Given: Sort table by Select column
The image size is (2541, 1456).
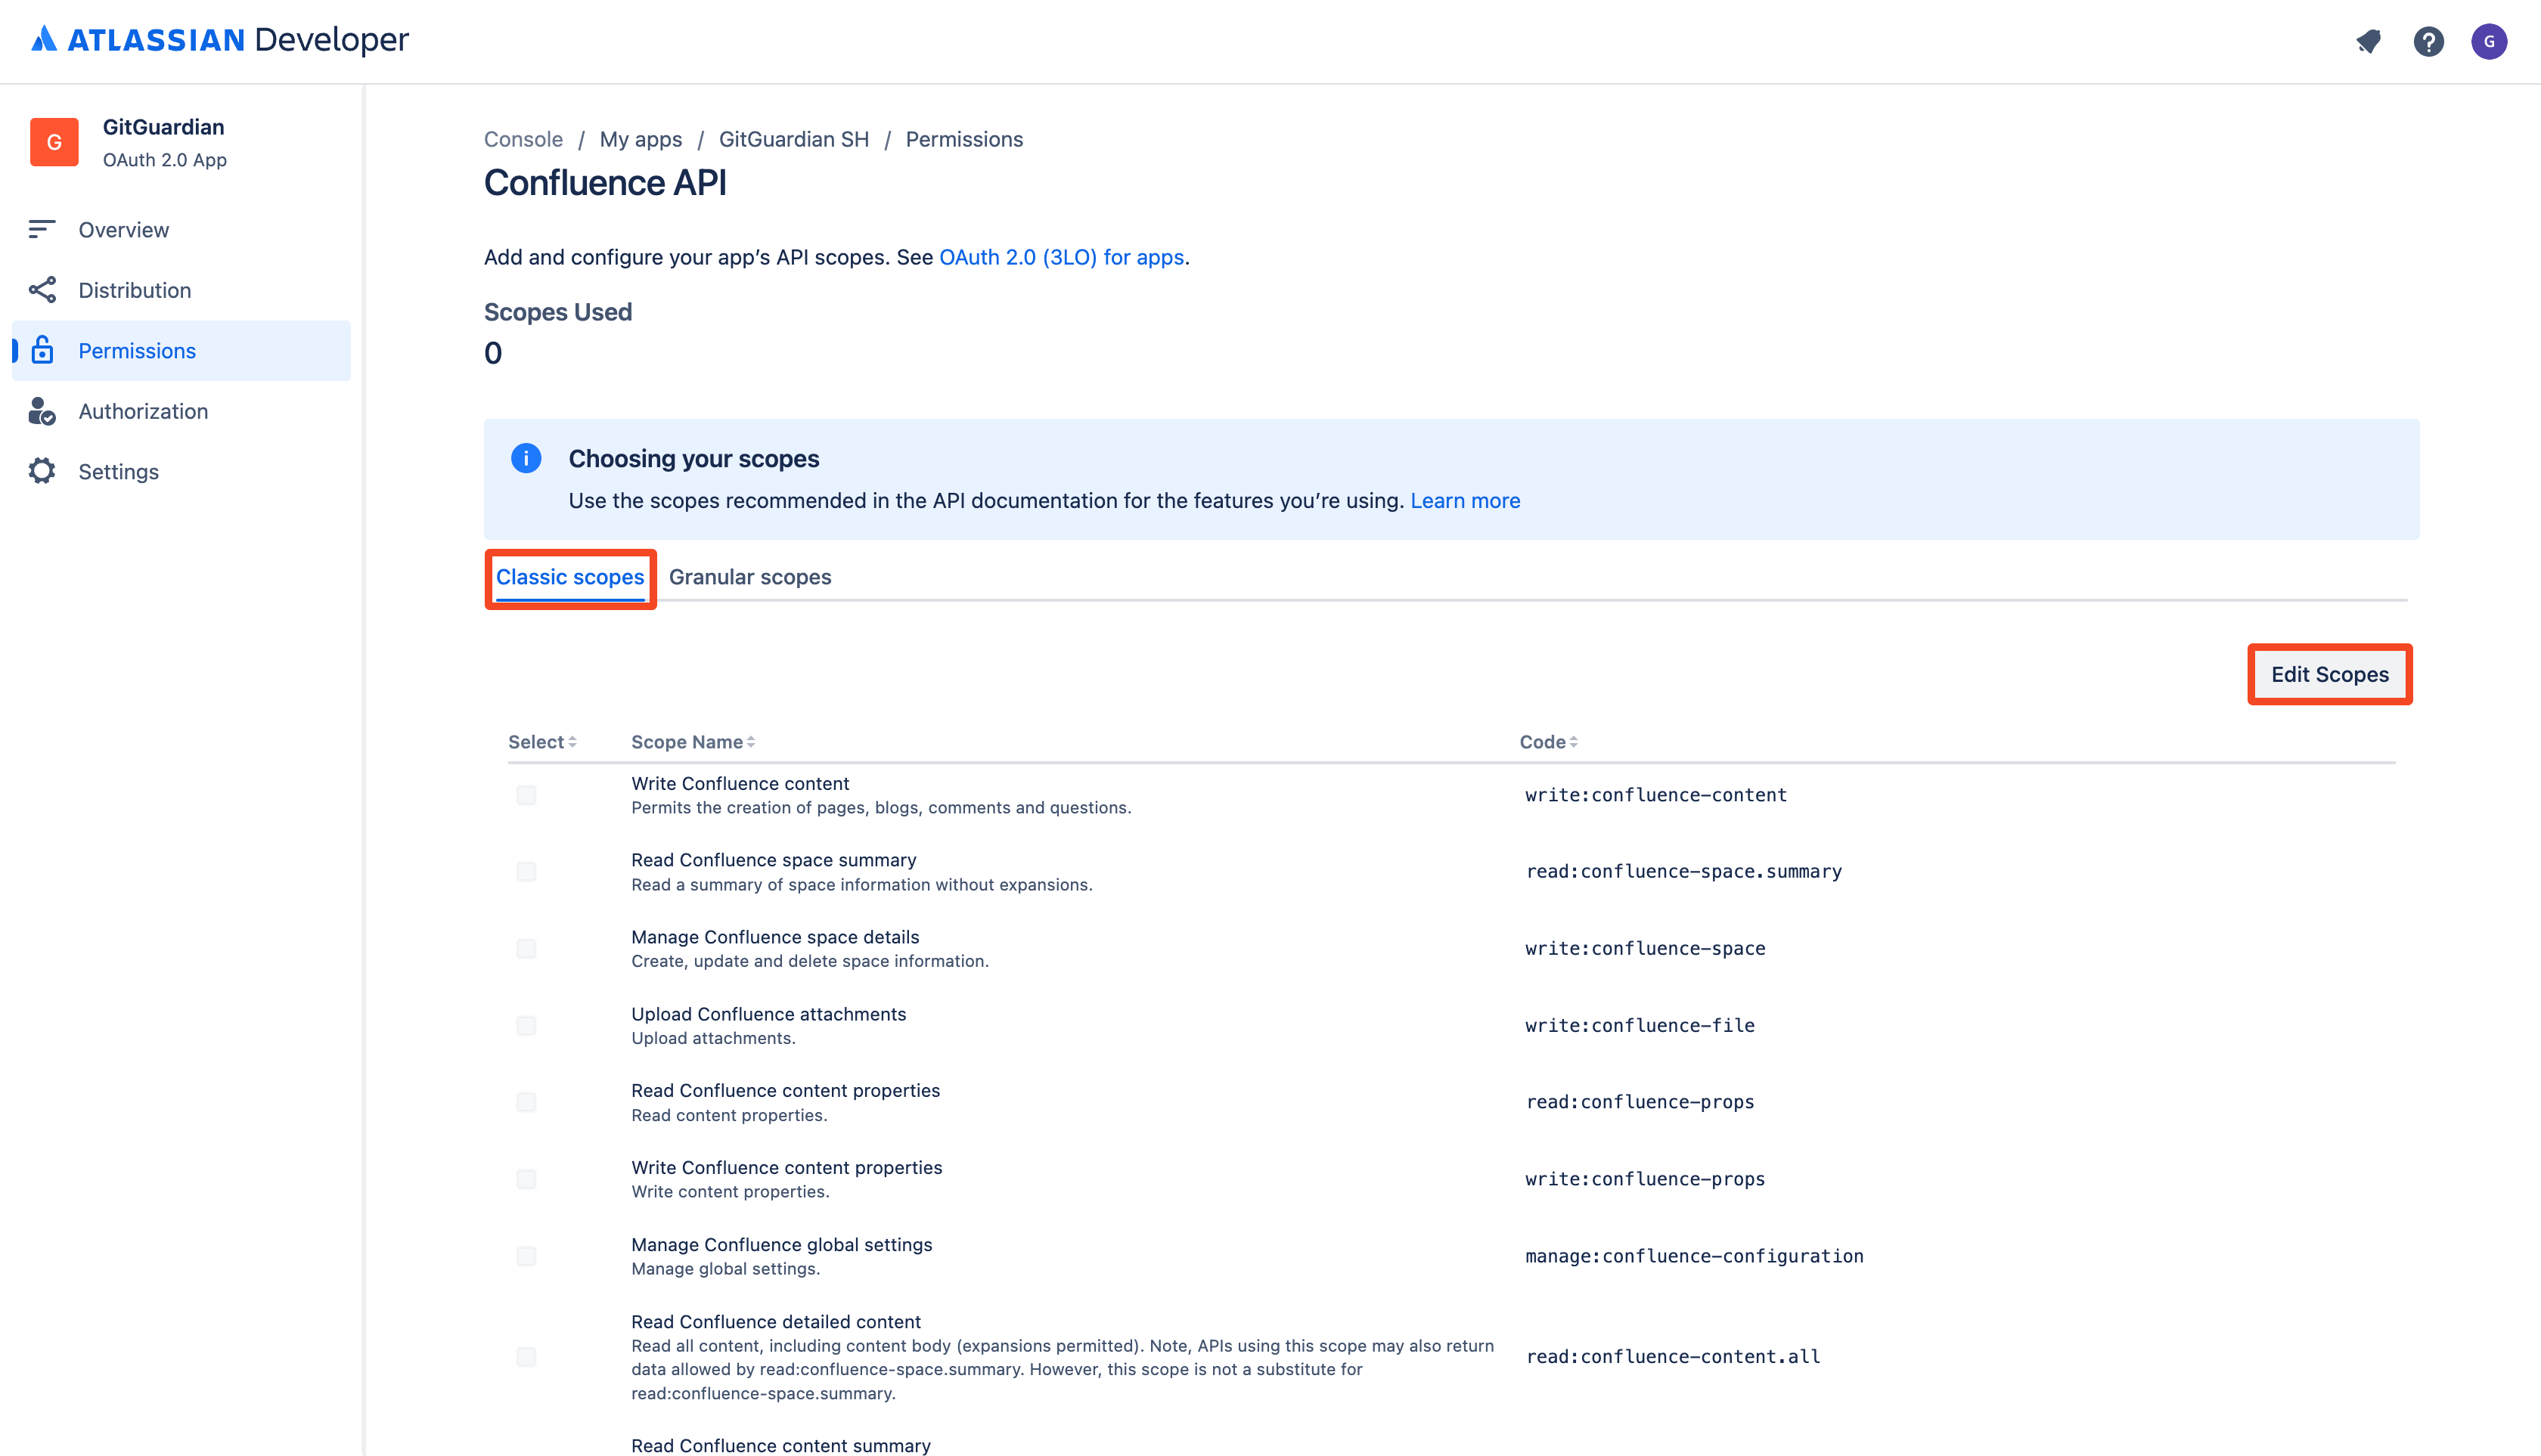Looking at the screenshot, I should (542, 742).
